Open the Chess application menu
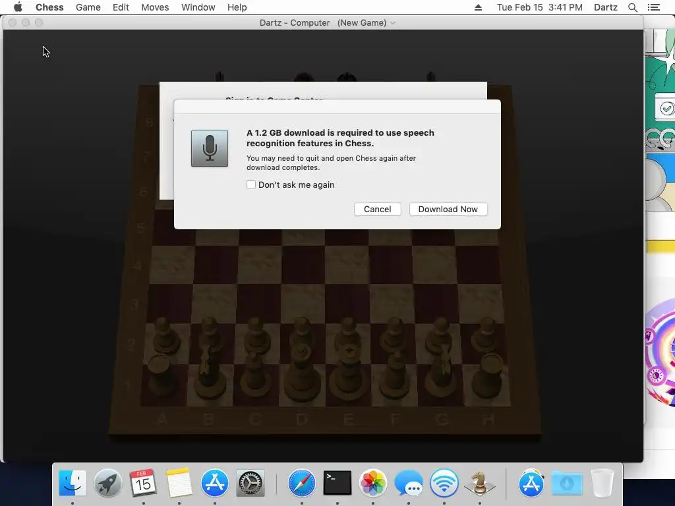The width and height of the screenshot is (675, 506). (x=49, y=7)
